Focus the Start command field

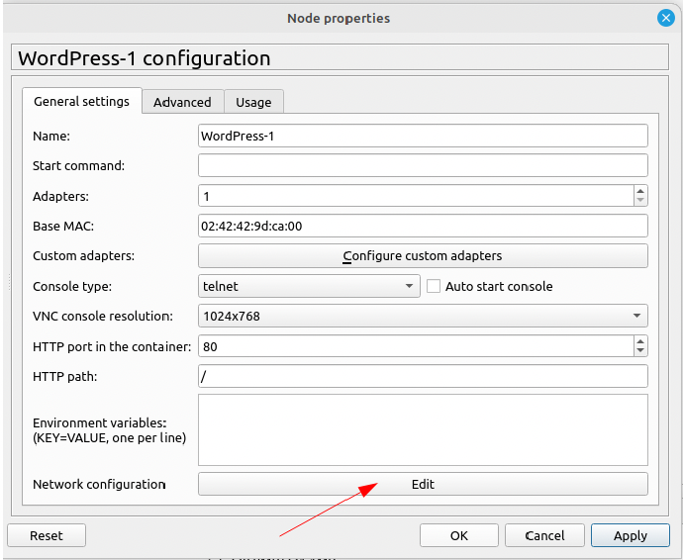423,165
